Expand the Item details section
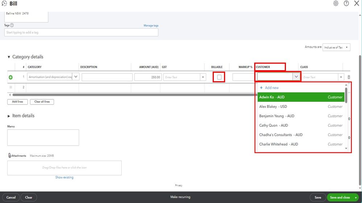 coord(9,116)
